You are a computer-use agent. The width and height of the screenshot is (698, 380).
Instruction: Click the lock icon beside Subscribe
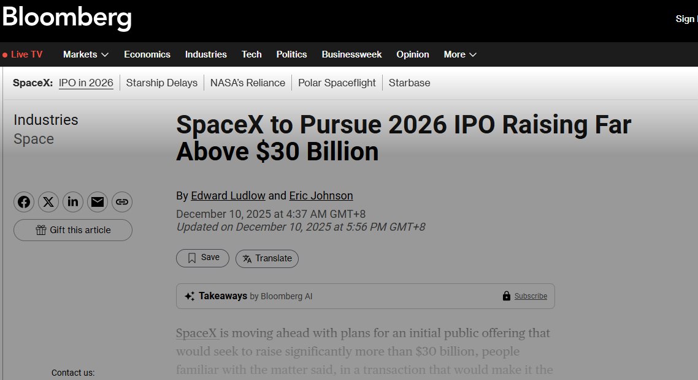pyautogui.click(x=506, y=296)
